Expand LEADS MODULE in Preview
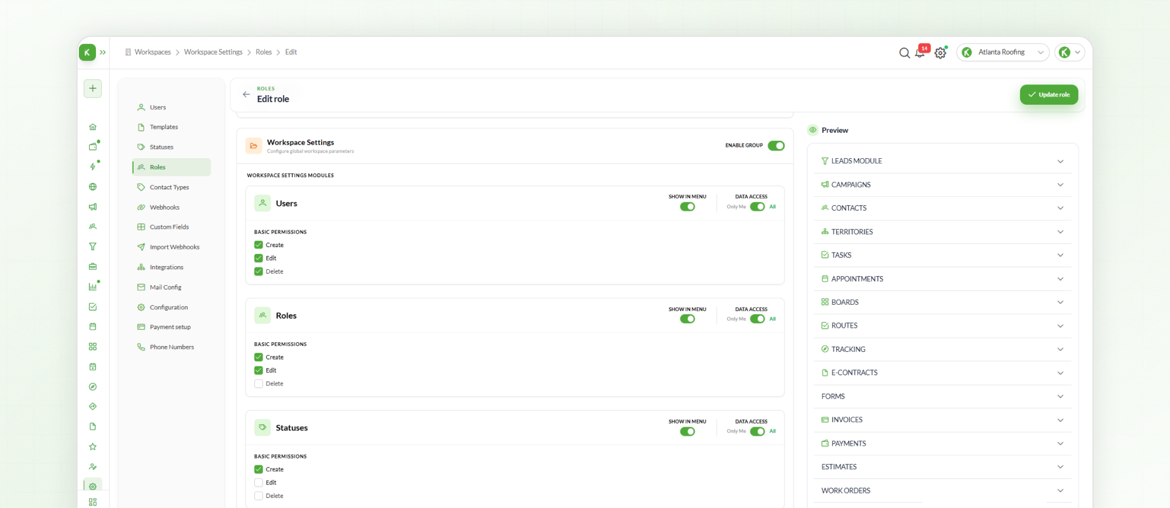Image resolution: width=1170 pixels, height=508 pixels. tap(942, 161)
